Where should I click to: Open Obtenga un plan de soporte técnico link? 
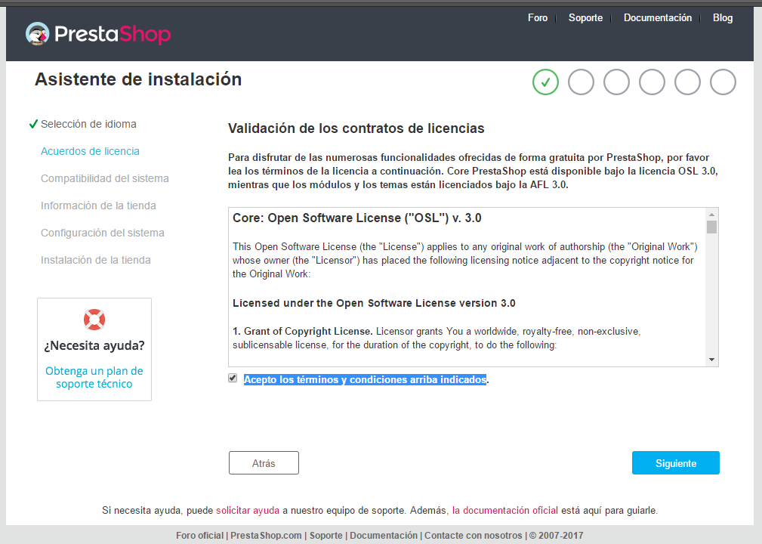[x=94, y=377]
